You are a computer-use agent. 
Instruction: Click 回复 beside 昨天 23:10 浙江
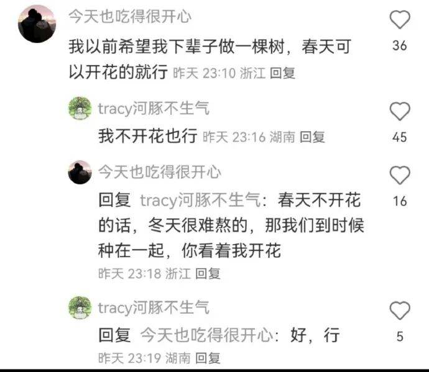coord(282,73)
